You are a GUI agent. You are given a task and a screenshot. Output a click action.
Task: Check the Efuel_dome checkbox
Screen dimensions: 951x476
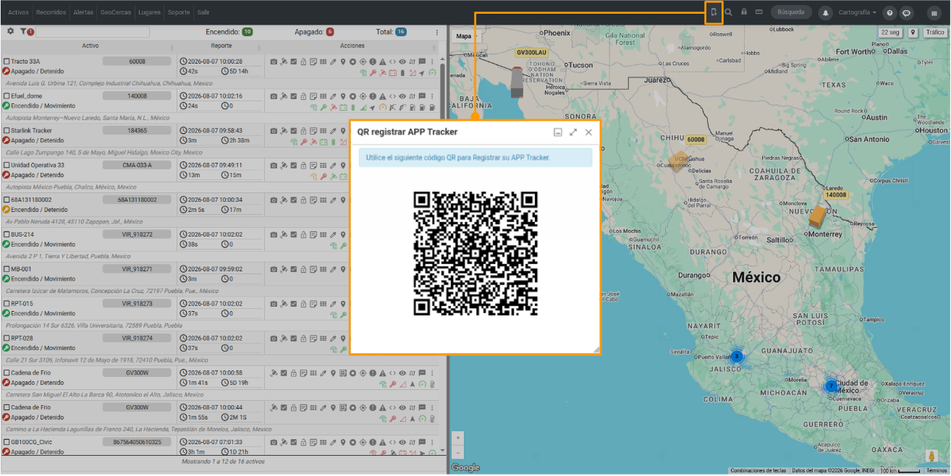pos(7,95)
